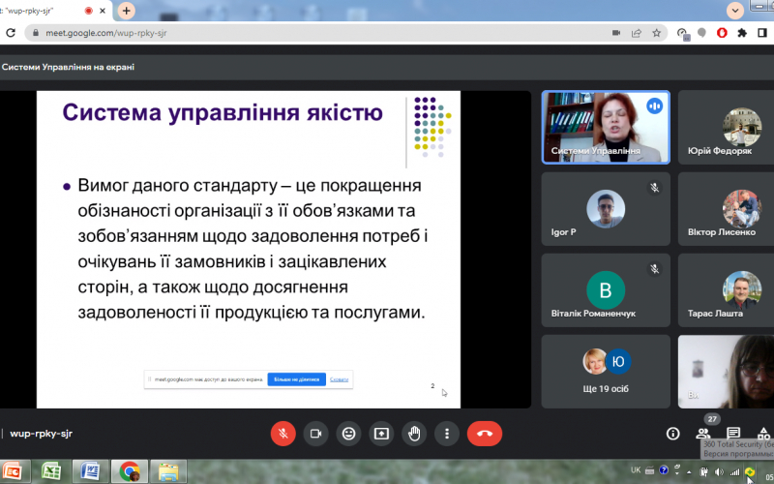Leave the call with the red hang-up button
Viewport: 774px width, 484px height.
485,434
